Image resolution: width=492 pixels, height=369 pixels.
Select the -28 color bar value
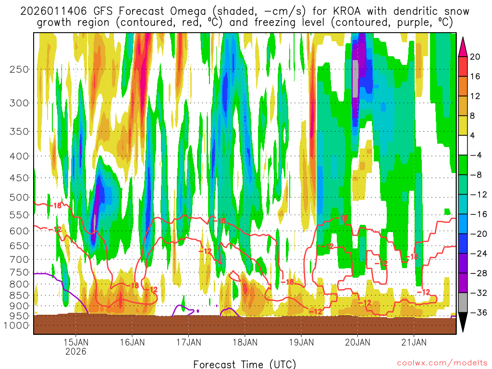tap(478, 273)
